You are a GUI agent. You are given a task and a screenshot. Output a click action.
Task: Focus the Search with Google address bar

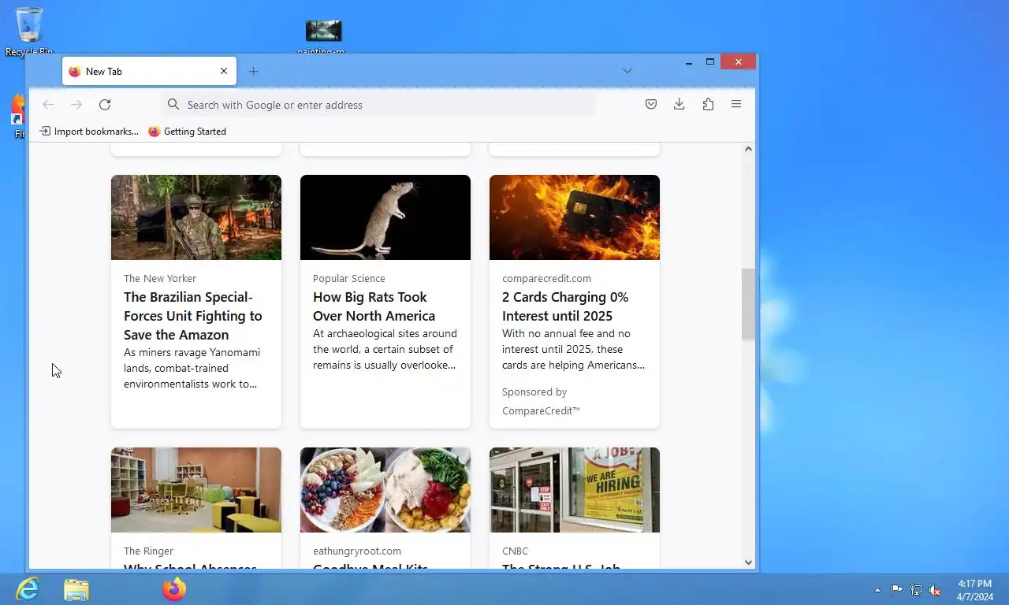[378, 105]
